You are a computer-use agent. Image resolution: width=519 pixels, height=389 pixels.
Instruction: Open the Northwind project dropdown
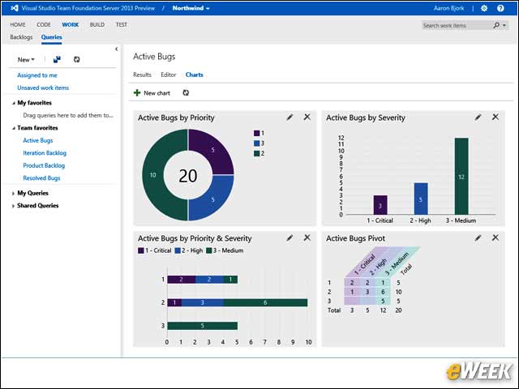(x=191, y=8)
